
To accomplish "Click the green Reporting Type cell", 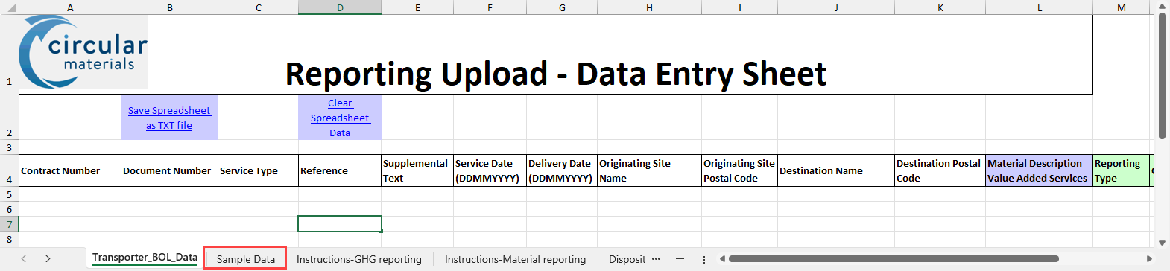I will click(1122, 170).
